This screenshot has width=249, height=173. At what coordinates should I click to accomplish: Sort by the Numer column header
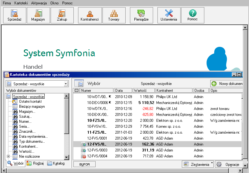coord(97,91)
